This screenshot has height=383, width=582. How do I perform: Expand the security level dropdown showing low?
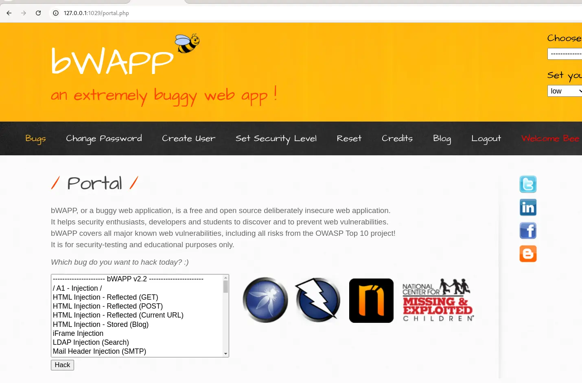tap(565, 91)
